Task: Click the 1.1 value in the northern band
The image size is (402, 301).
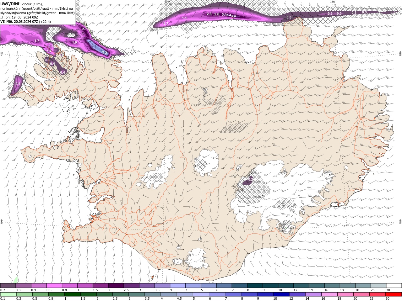Action: coord(184,18)
